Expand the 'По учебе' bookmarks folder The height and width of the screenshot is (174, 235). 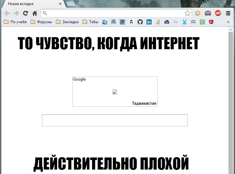[x=15, y=22]
